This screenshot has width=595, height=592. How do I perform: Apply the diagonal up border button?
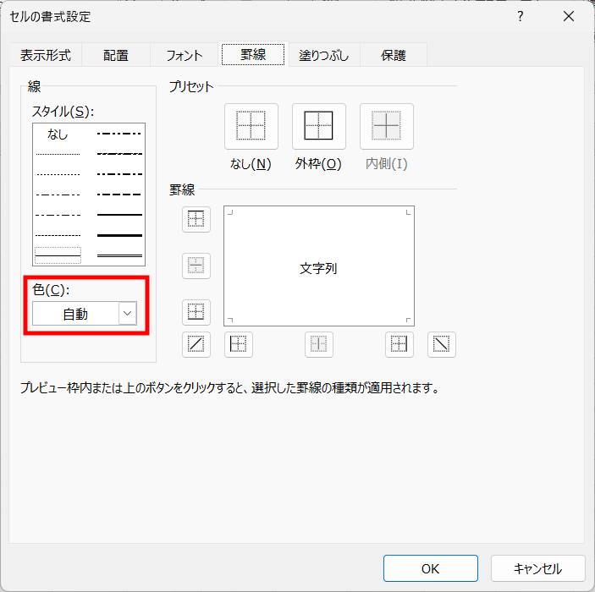[196, 344]
